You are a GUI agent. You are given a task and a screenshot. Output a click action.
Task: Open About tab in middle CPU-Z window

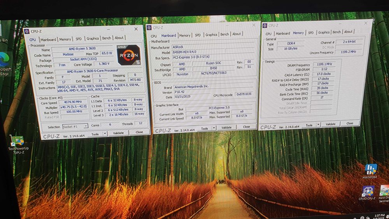(237, 34)
